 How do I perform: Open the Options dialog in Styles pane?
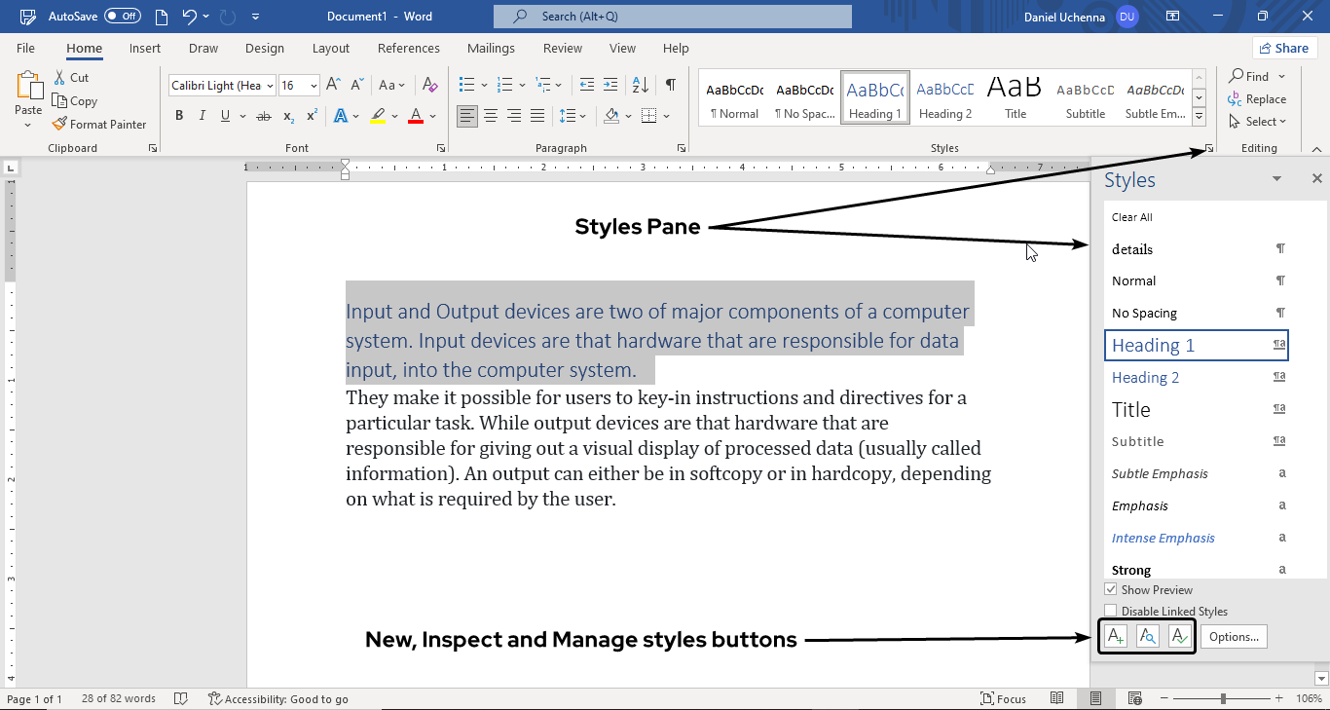point(1233,635)
